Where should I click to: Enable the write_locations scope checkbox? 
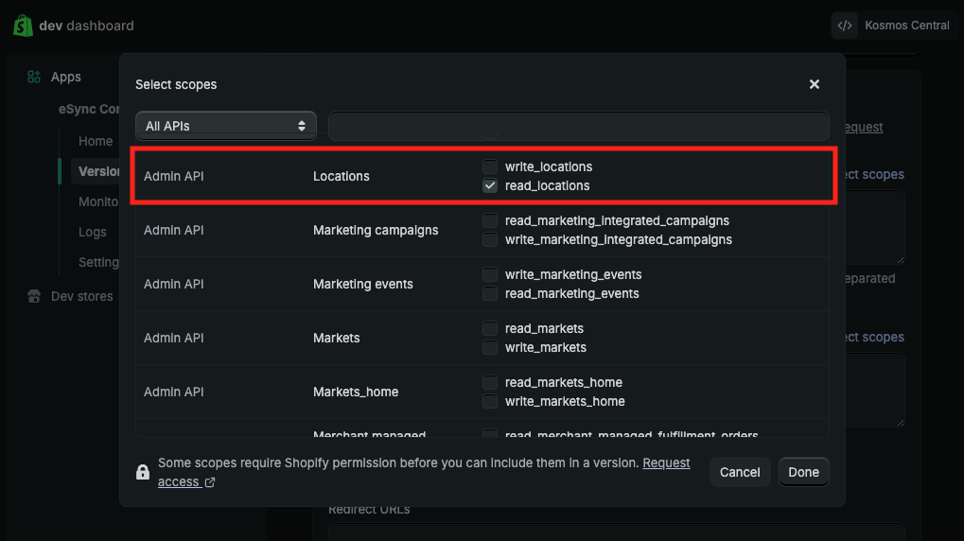(x=490, y=166)
